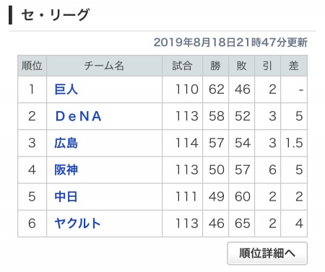The image size is (325, 272).
Task: Click the 順位 column header
Action: coord(32,66)
